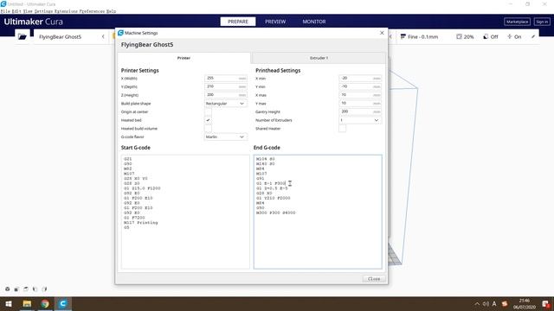
Task: Open the Extensions menu
Action: click(66, 11)
